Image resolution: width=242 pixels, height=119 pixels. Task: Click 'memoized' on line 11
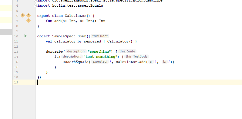tap(92, 41)
